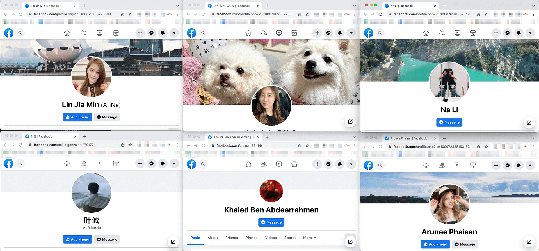Viewport: 539px width, 251px height.
Task: Expand account menu arrow in Na Li window
Action: [x=530, y=33]
